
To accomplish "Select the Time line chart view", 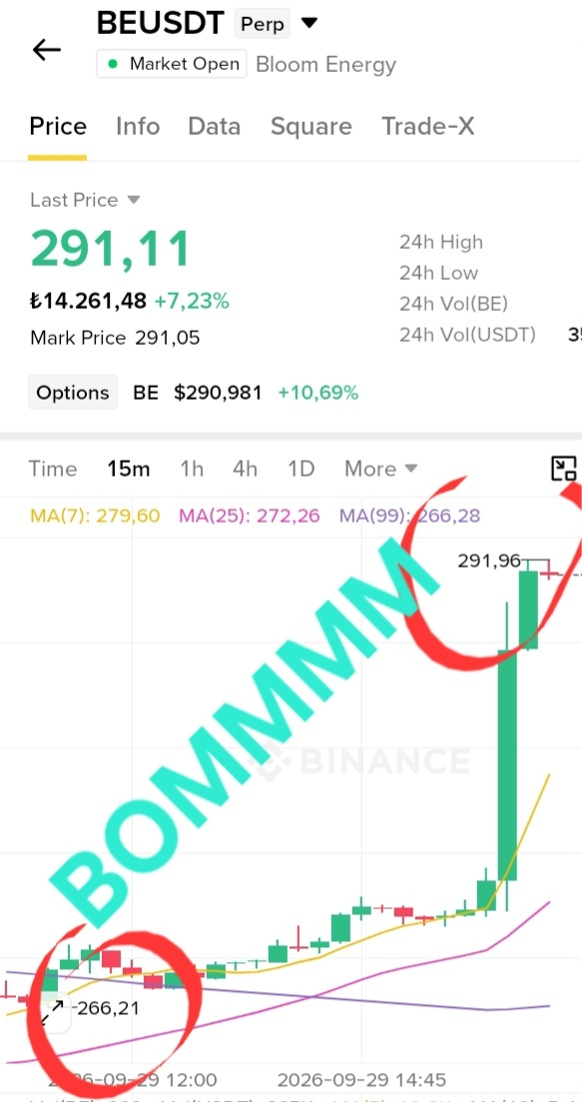I will 53,469.
